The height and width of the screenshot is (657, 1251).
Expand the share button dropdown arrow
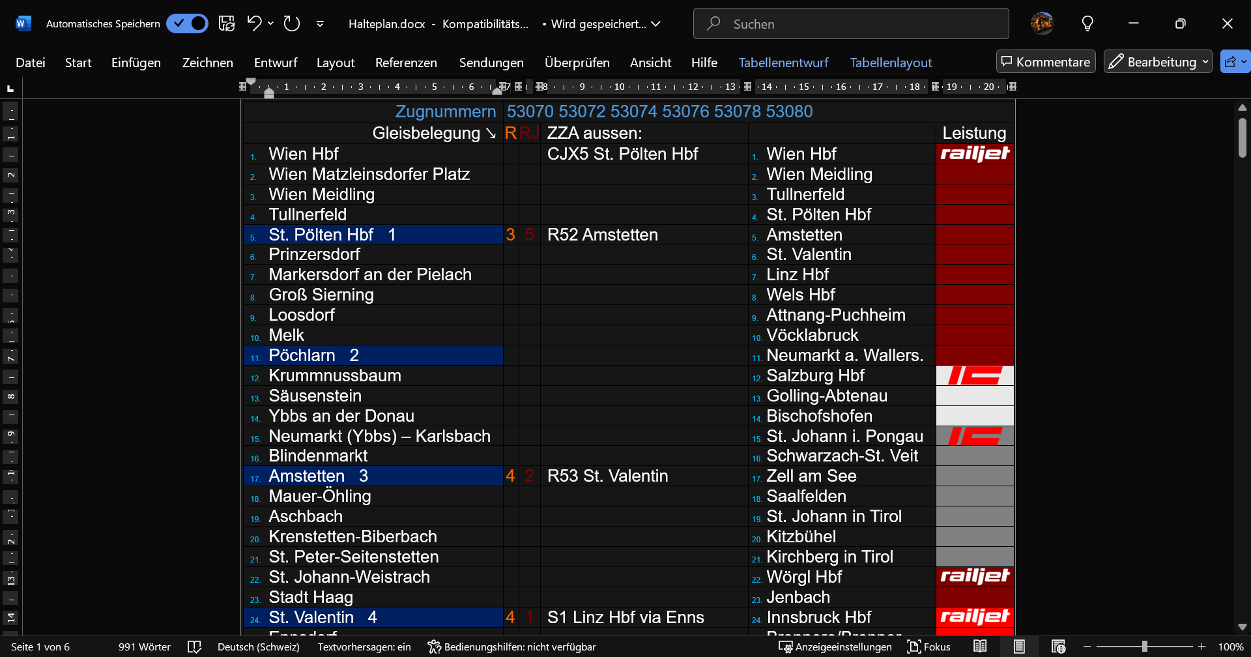[1244, 62]
